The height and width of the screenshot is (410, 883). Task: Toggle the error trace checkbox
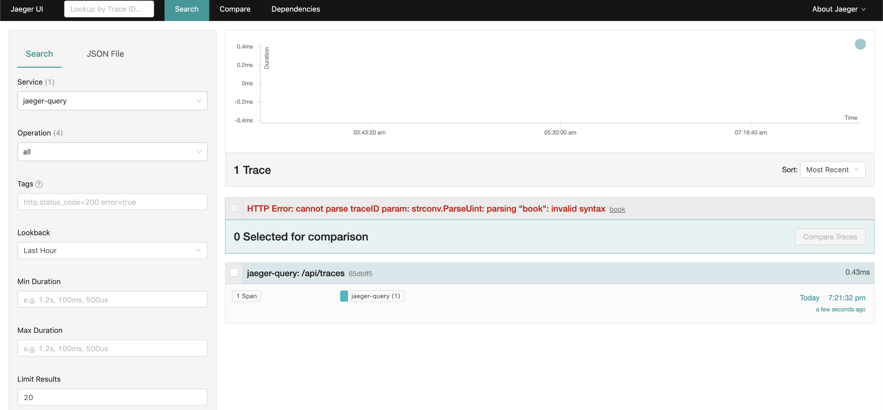click(x=234, y=208)
